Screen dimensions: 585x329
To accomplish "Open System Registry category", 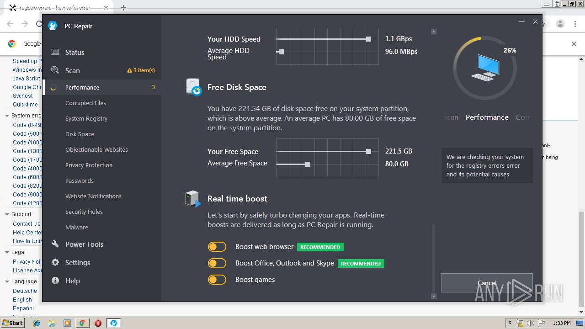I will (86, 118).
